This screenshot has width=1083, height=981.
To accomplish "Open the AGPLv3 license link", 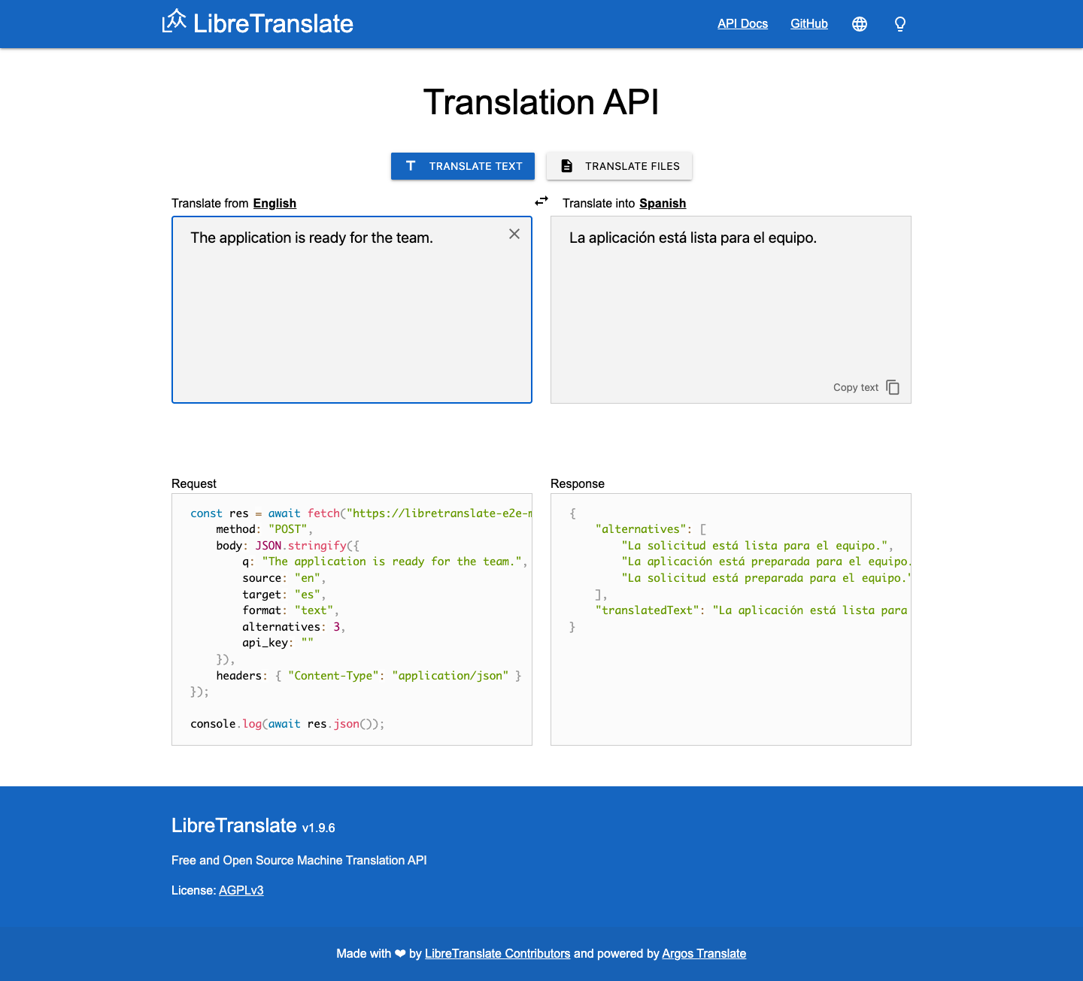I will (241, 890).
